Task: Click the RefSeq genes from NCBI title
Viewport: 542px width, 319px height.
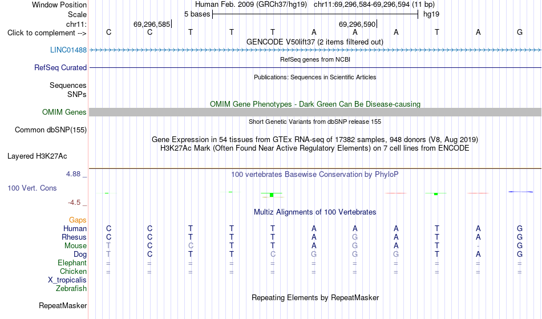Action: click(x=315, y=59)
